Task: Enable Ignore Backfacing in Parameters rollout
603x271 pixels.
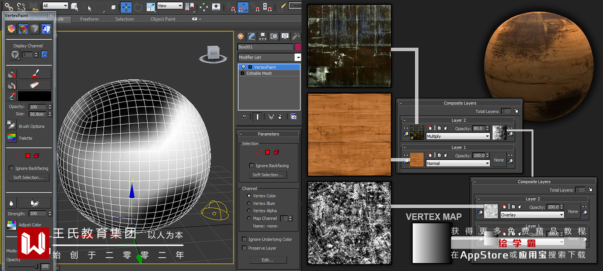Action: coord(252,166)
